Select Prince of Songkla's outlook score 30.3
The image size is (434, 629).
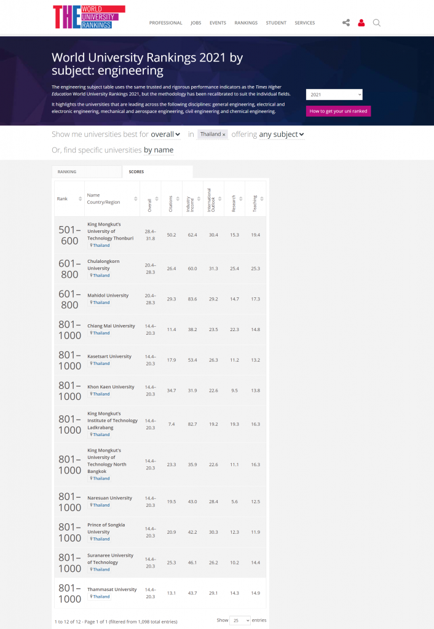(x=213, y=533)
